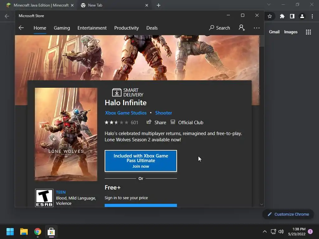Go to the Productivity tab
Image resolution: width=319 pixels, height=239 pixels.
click(126, 28)
